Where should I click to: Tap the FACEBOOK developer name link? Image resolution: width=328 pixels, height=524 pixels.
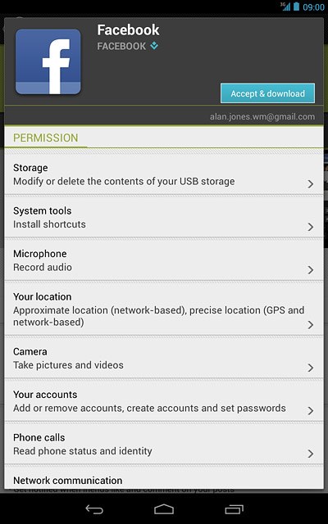pyautogui.click(x=121, y=46)
